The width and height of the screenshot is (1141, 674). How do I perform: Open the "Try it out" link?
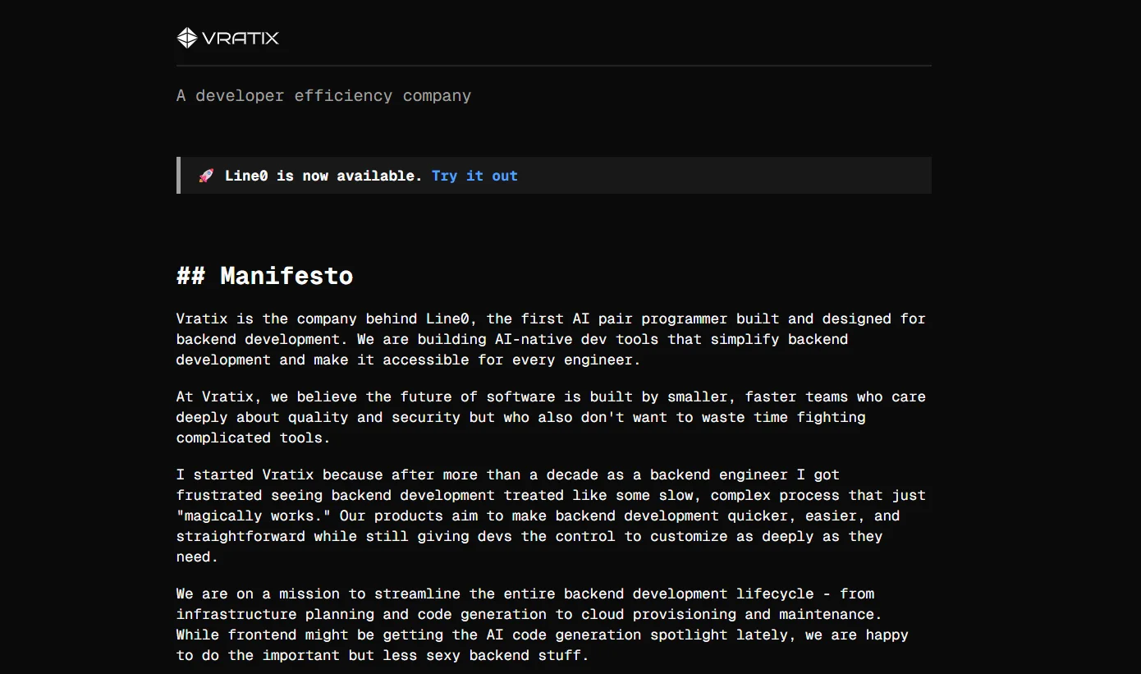(x=474, y=176)
